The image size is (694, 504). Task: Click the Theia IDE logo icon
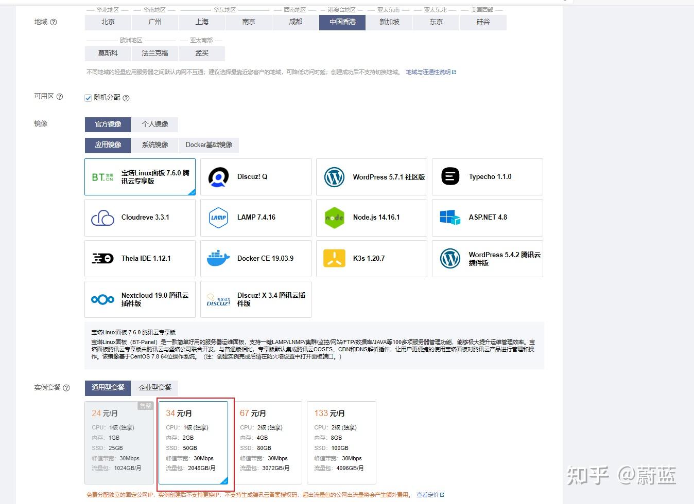[102, 258]
